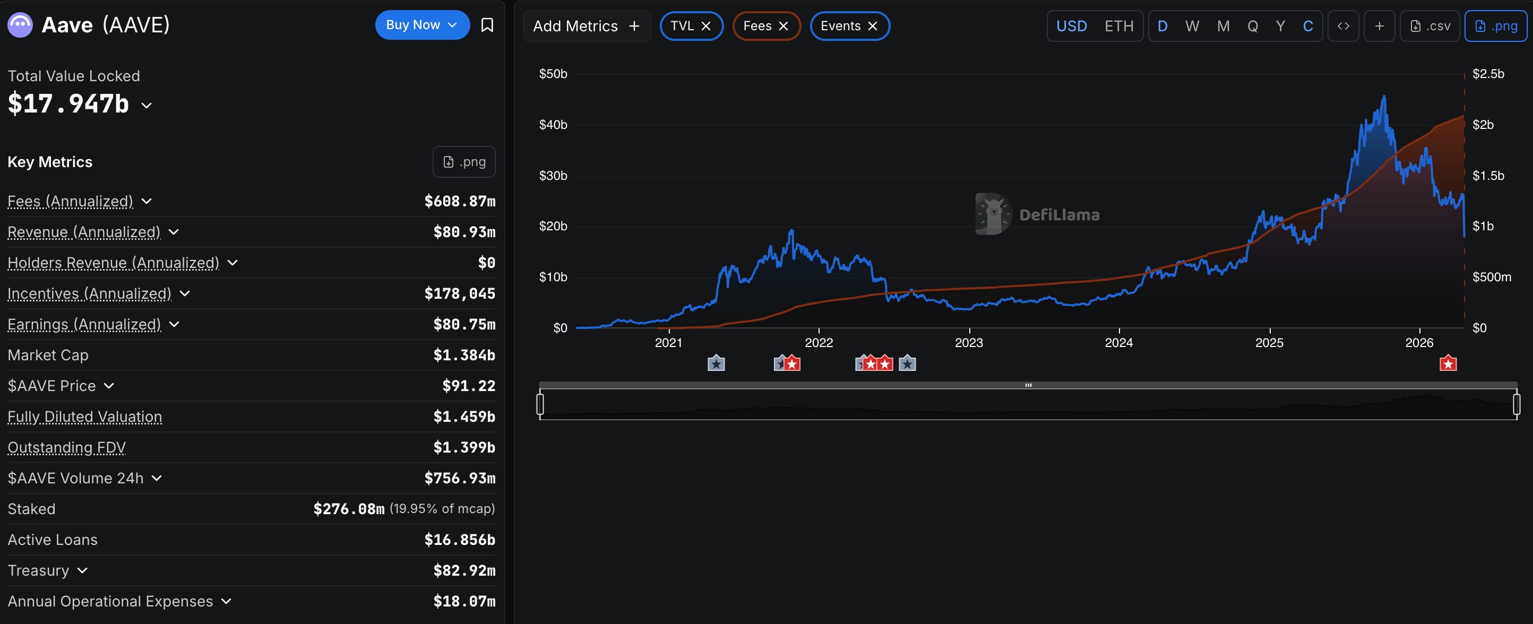Click the Revenue annualized value $80.93m
1533x624 pixels.
pyautogui.click(x=464, y=232)
